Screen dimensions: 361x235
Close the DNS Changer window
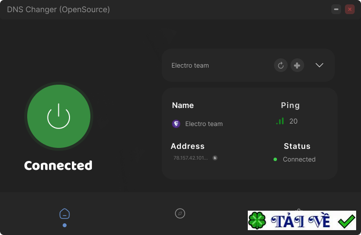(x=349, y=9)
